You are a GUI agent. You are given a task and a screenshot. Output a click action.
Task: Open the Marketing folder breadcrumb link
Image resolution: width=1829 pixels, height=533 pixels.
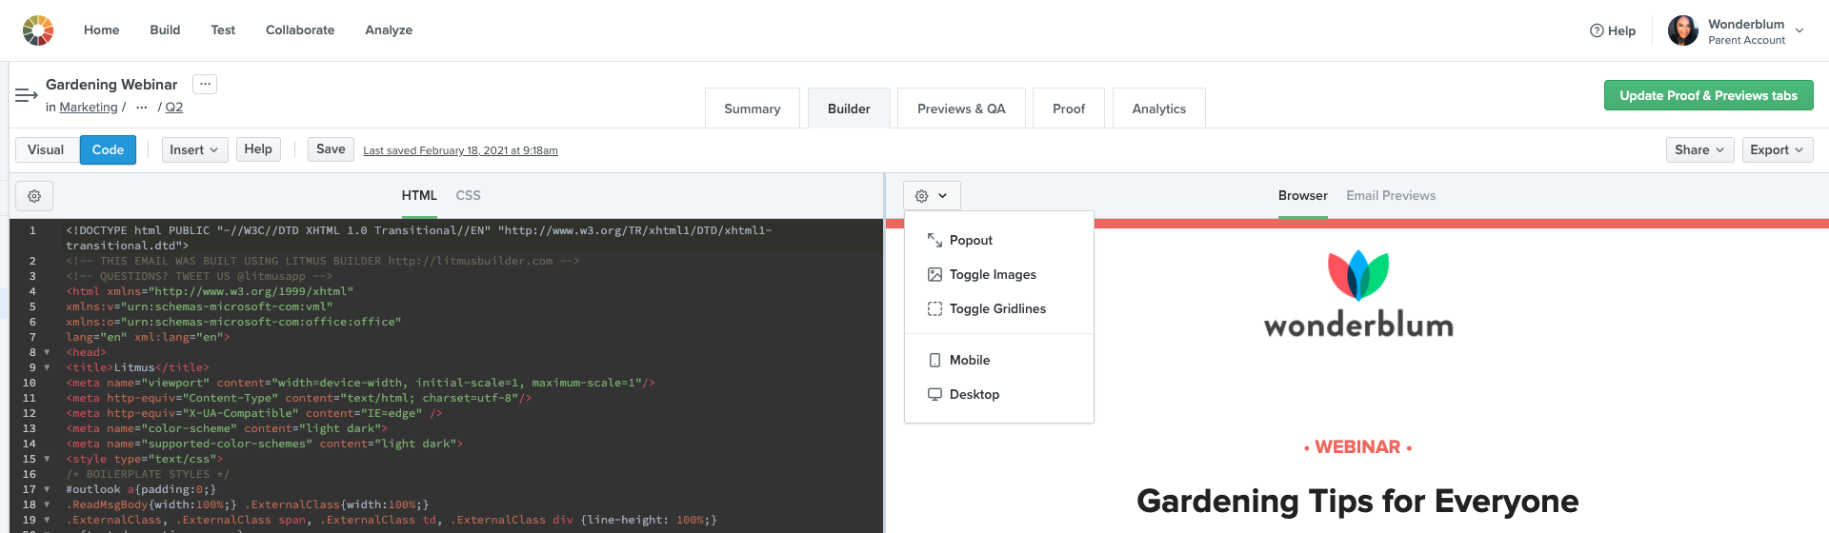click(x=89, y=108)
